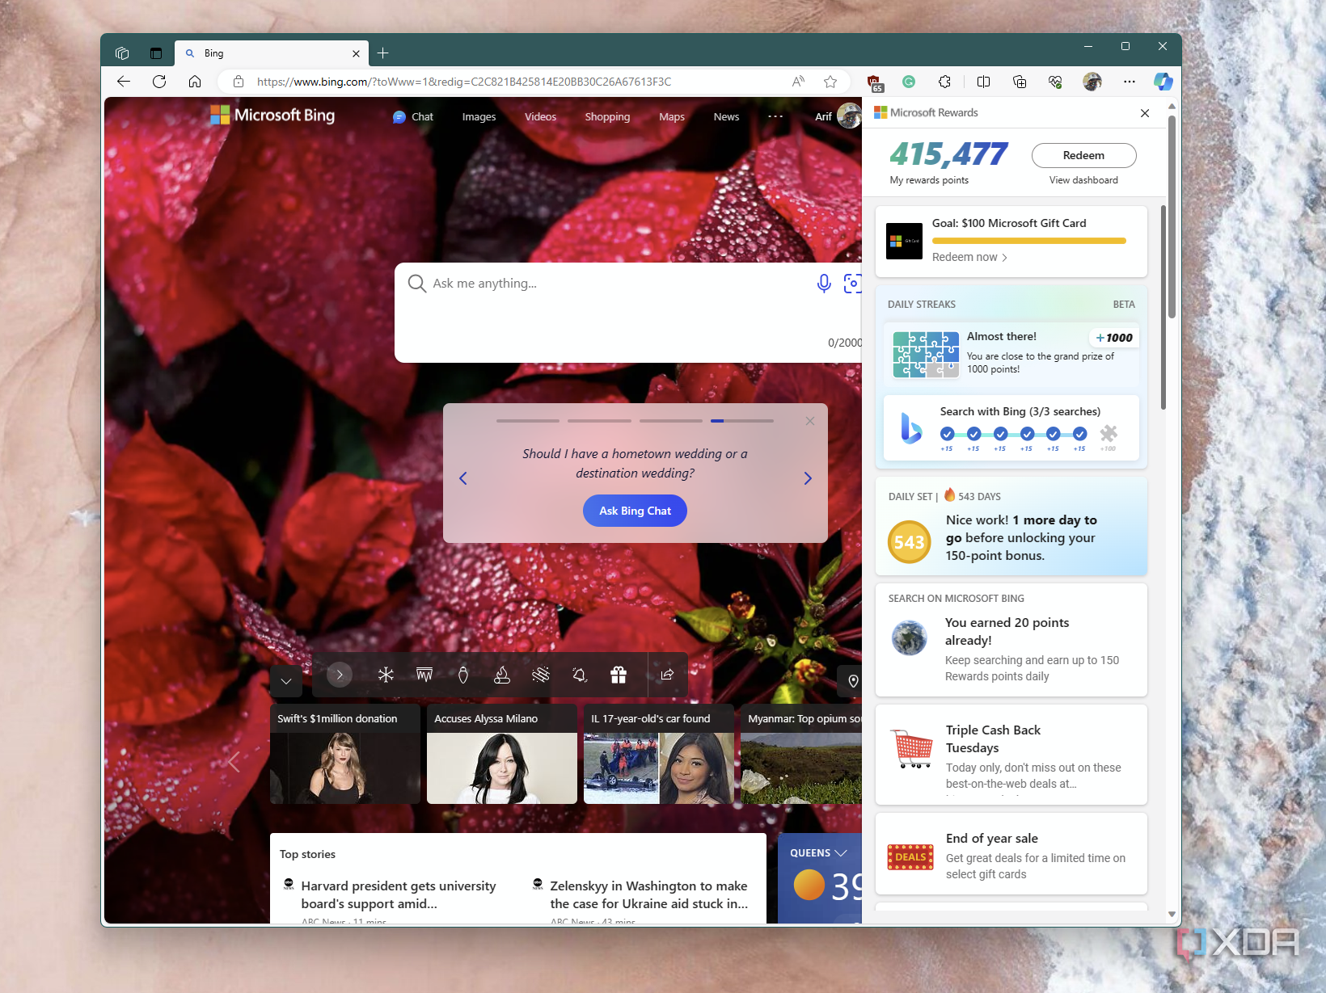Click the Extensions puzzle icon
Screen dimensions: 1326x993
point(944,82)
